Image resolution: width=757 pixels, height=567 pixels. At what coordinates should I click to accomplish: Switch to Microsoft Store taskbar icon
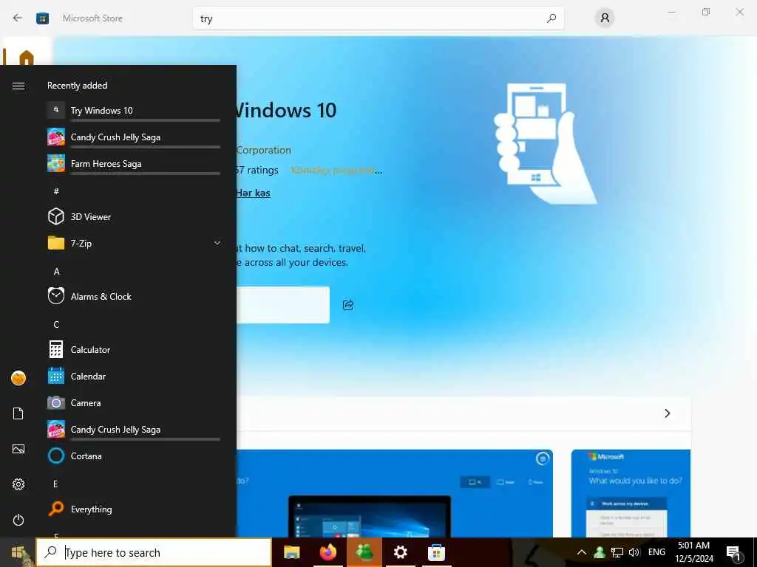coord(436,552)
